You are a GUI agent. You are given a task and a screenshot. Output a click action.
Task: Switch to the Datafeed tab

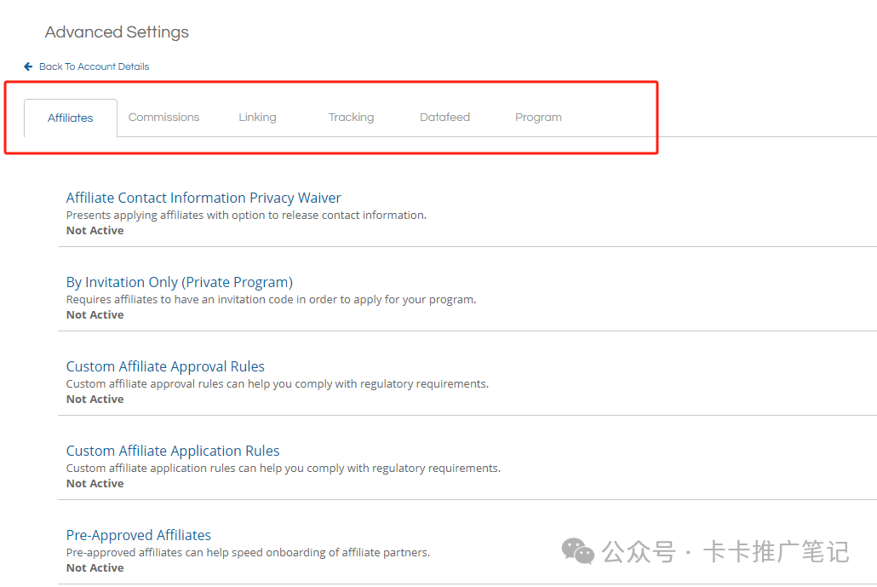pos(444,118)
